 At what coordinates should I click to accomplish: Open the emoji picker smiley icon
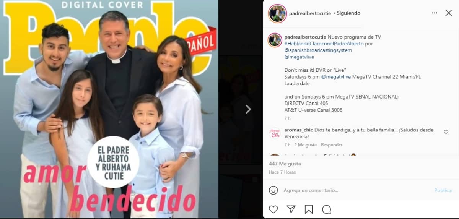point(273,190)
